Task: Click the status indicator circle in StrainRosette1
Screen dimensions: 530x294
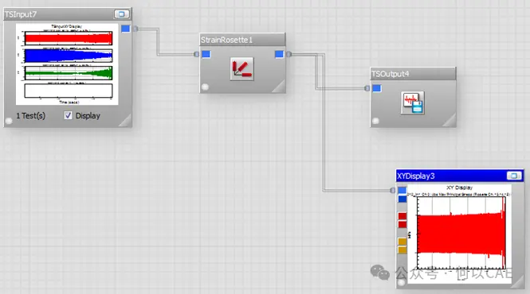Action: pos(205,87)
